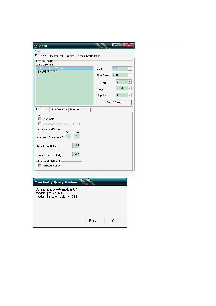Viewport: 216px width, 306px height.
Task: Switch to the Range Test tab
Action: [57, 56]
